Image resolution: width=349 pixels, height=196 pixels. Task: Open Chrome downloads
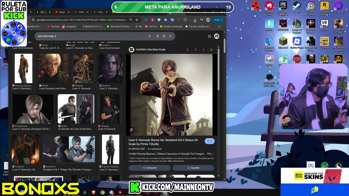pos(195,20)
